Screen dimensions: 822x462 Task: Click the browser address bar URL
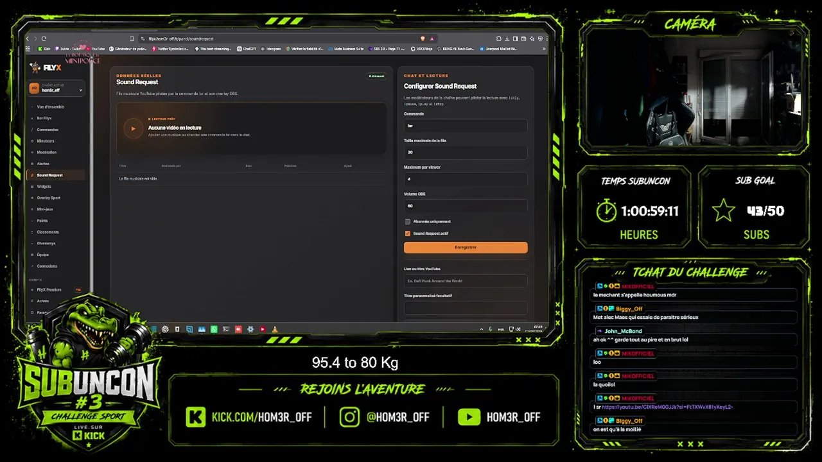click(x=181, y=38)
